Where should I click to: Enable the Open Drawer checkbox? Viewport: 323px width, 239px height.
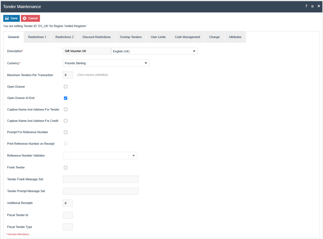point(65,87)
